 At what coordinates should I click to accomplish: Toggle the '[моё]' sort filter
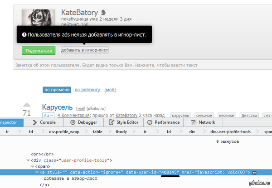[x=110, y=90]
